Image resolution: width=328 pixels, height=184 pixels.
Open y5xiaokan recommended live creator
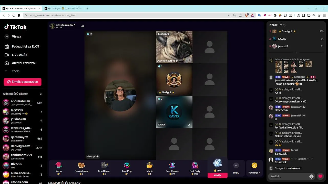[23, 121]
